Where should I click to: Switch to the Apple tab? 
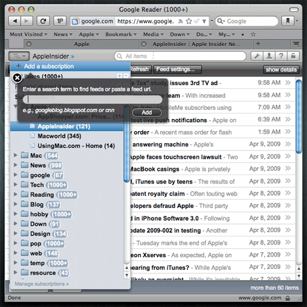[81, 44]
